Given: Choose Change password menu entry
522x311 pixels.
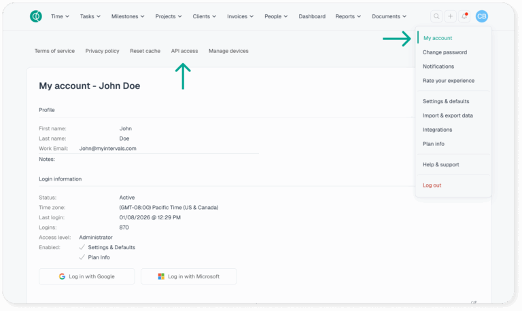Looking at the screenshot, I should coord(445,52).
